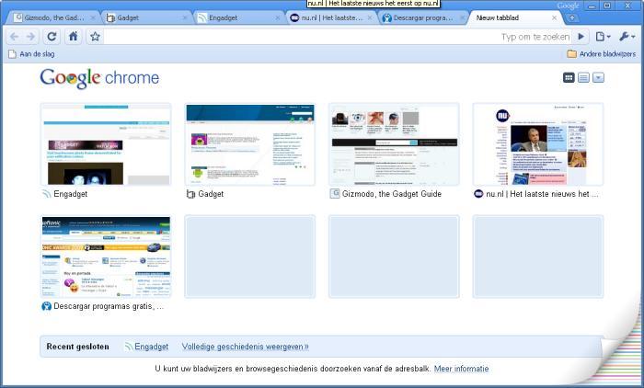This screenshot has height=388, width=644.
Task: Reload the current page
Action: click(x=52, y=37)
